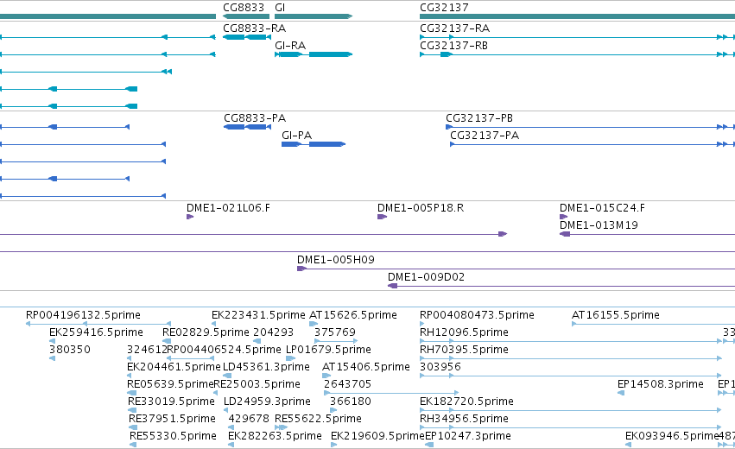Click EST LD45361.3prime

266,367
